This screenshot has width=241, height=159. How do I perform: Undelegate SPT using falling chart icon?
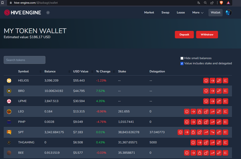pos(212,132)
